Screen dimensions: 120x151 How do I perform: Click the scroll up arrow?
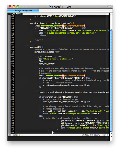(111, 134)
